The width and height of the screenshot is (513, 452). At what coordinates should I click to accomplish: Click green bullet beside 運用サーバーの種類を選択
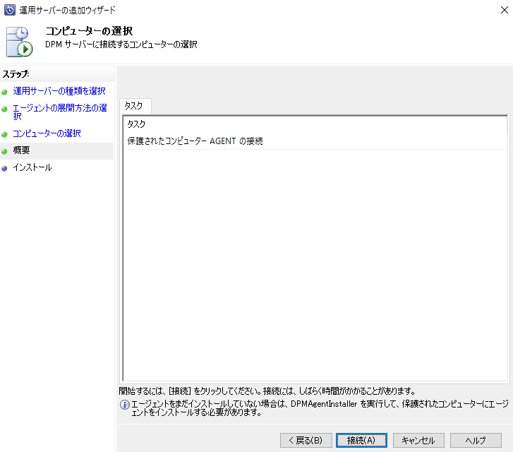(x=4, y=92)
